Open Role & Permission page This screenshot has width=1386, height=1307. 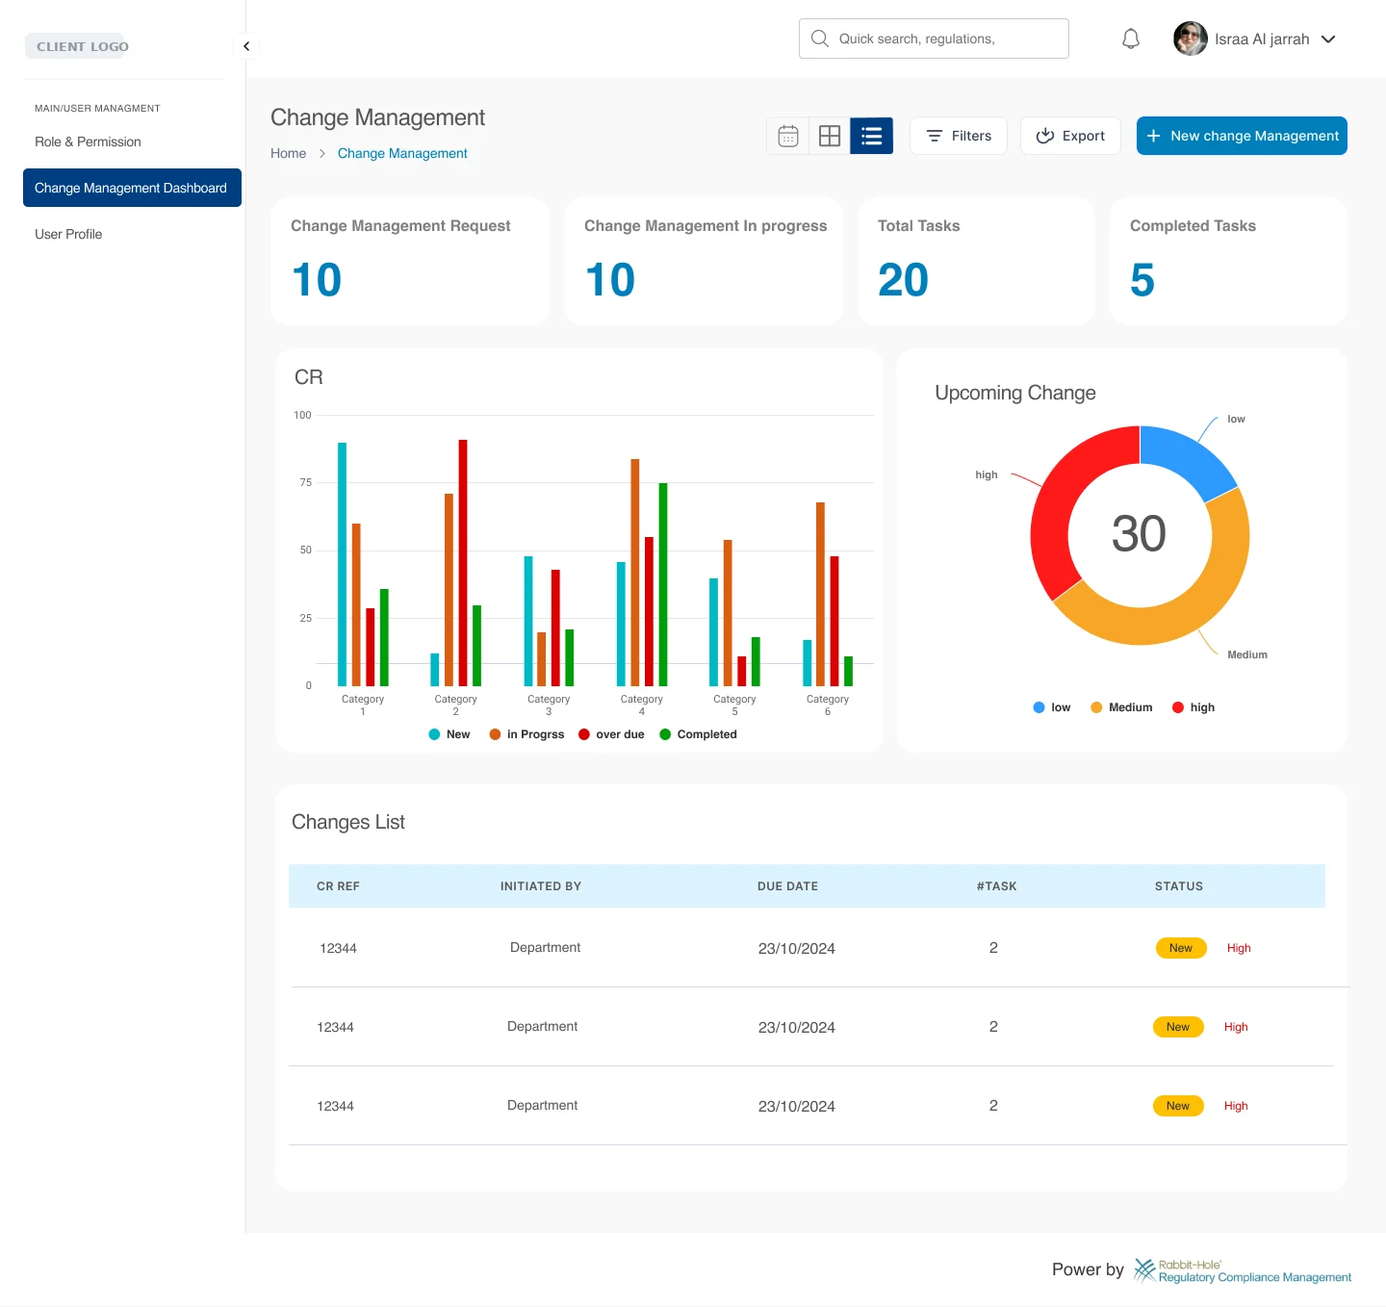click(x=88, y=141)
